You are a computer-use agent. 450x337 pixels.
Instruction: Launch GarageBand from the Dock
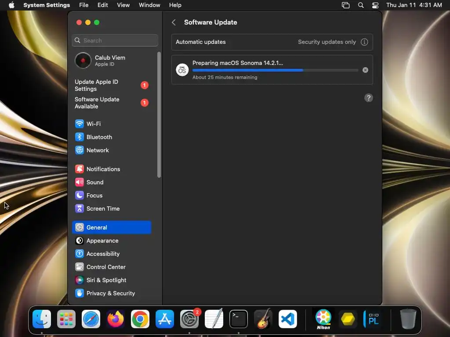[263, 319]
